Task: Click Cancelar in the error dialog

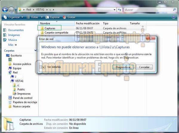Action: point(144,67)
